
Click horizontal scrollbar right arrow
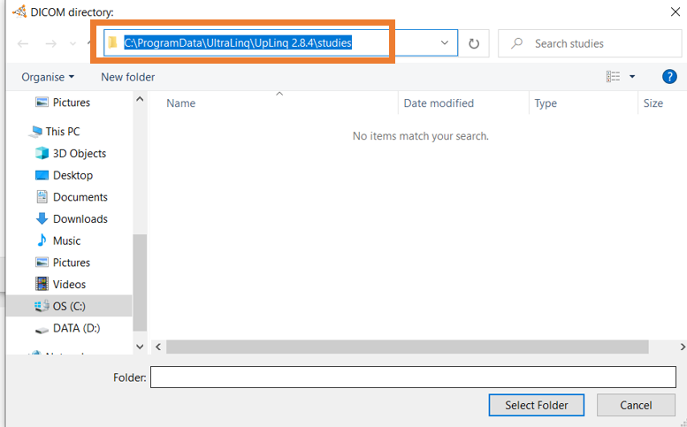[x=683, y=347]
